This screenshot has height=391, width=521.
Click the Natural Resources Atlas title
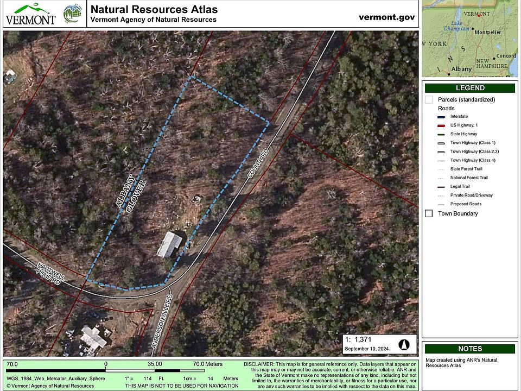[154, 9]
